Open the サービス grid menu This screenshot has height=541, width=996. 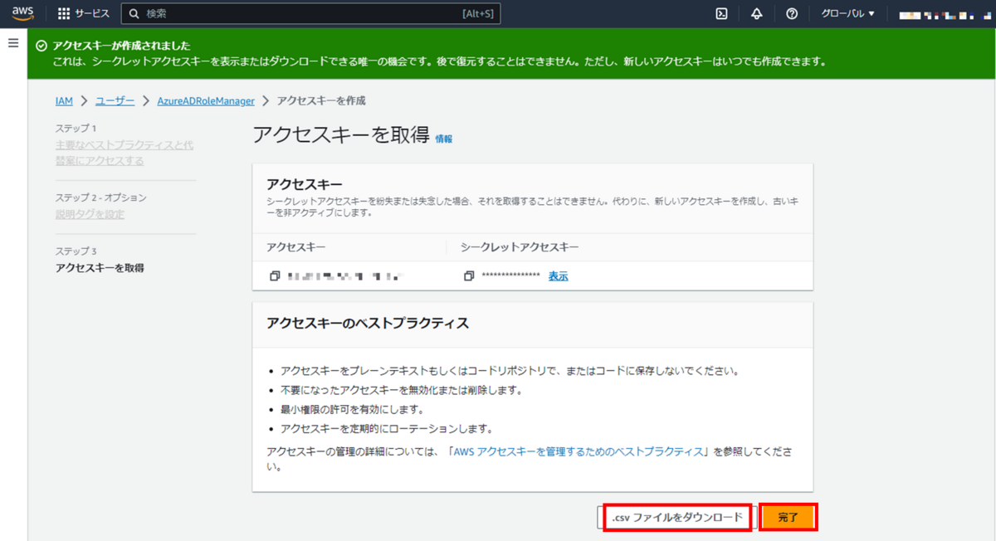[84, 14]
